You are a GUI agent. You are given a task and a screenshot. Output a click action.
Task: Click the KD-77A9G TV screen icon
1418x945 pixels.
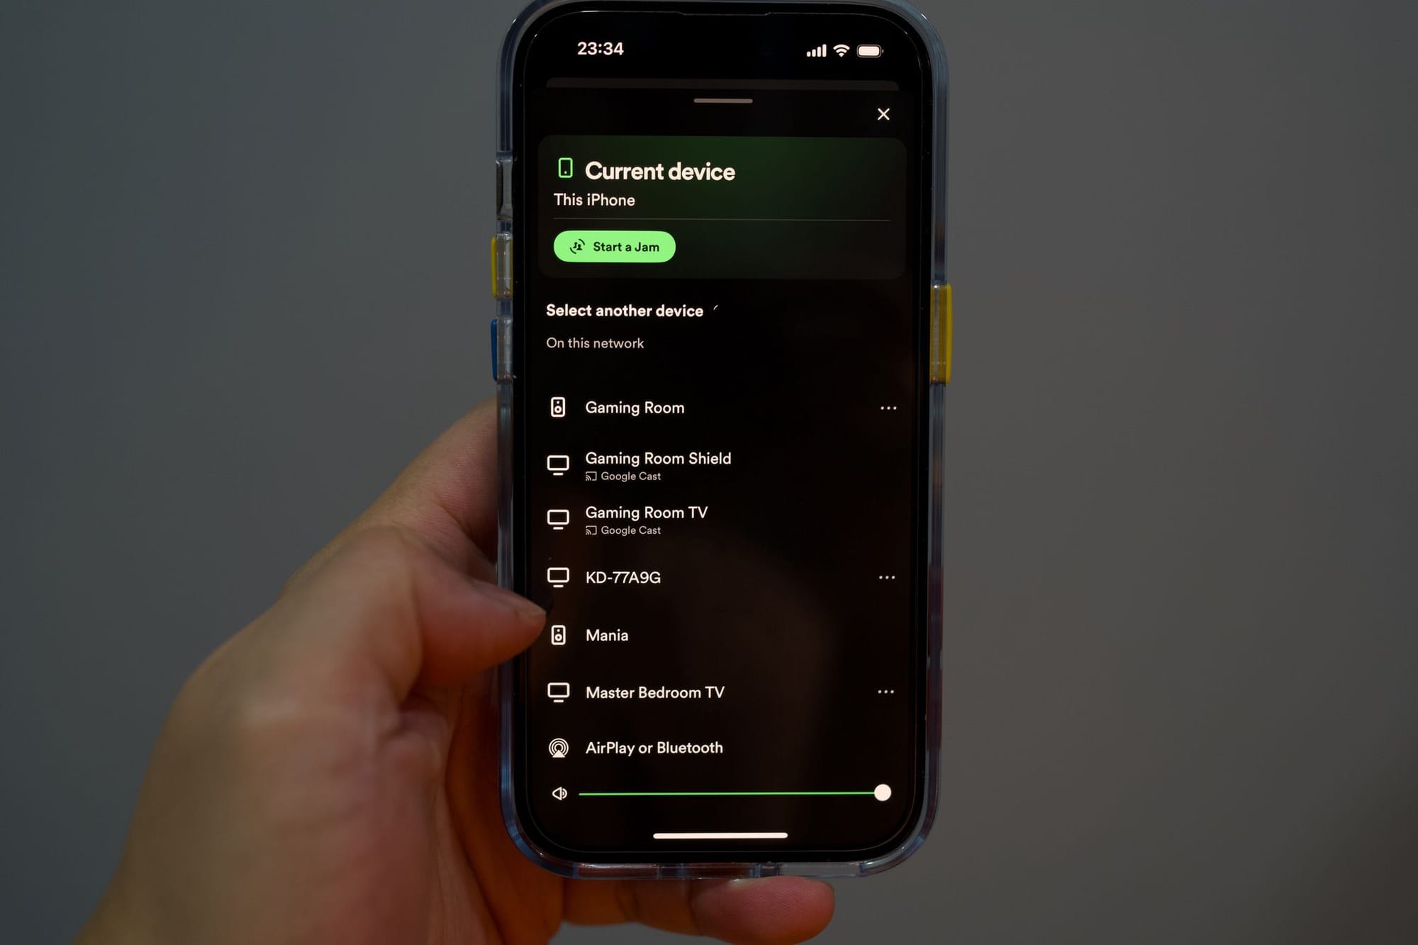560,577
